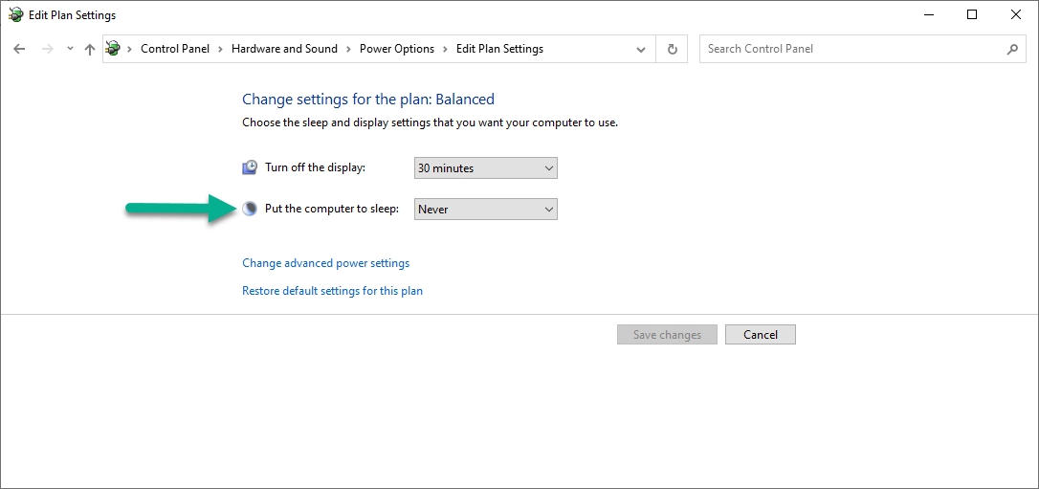Click the power plan icon in the address bar

[x=114, y=49]
